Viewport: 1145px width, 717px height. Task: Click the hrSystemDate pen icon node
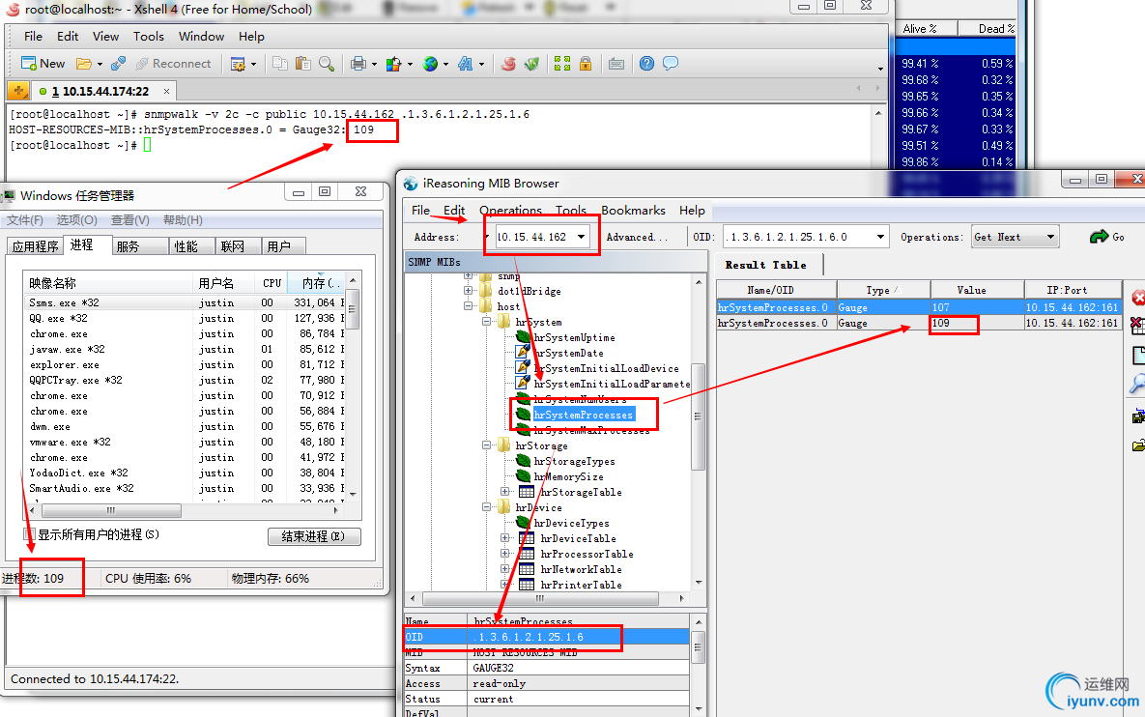click(x=523, y=353)
